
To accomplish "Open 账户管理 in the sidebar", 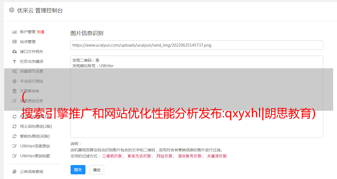I will [x=28, y=32].
